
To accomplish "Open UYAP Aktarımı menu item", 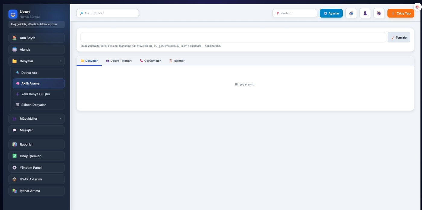I will pos(36,179).
